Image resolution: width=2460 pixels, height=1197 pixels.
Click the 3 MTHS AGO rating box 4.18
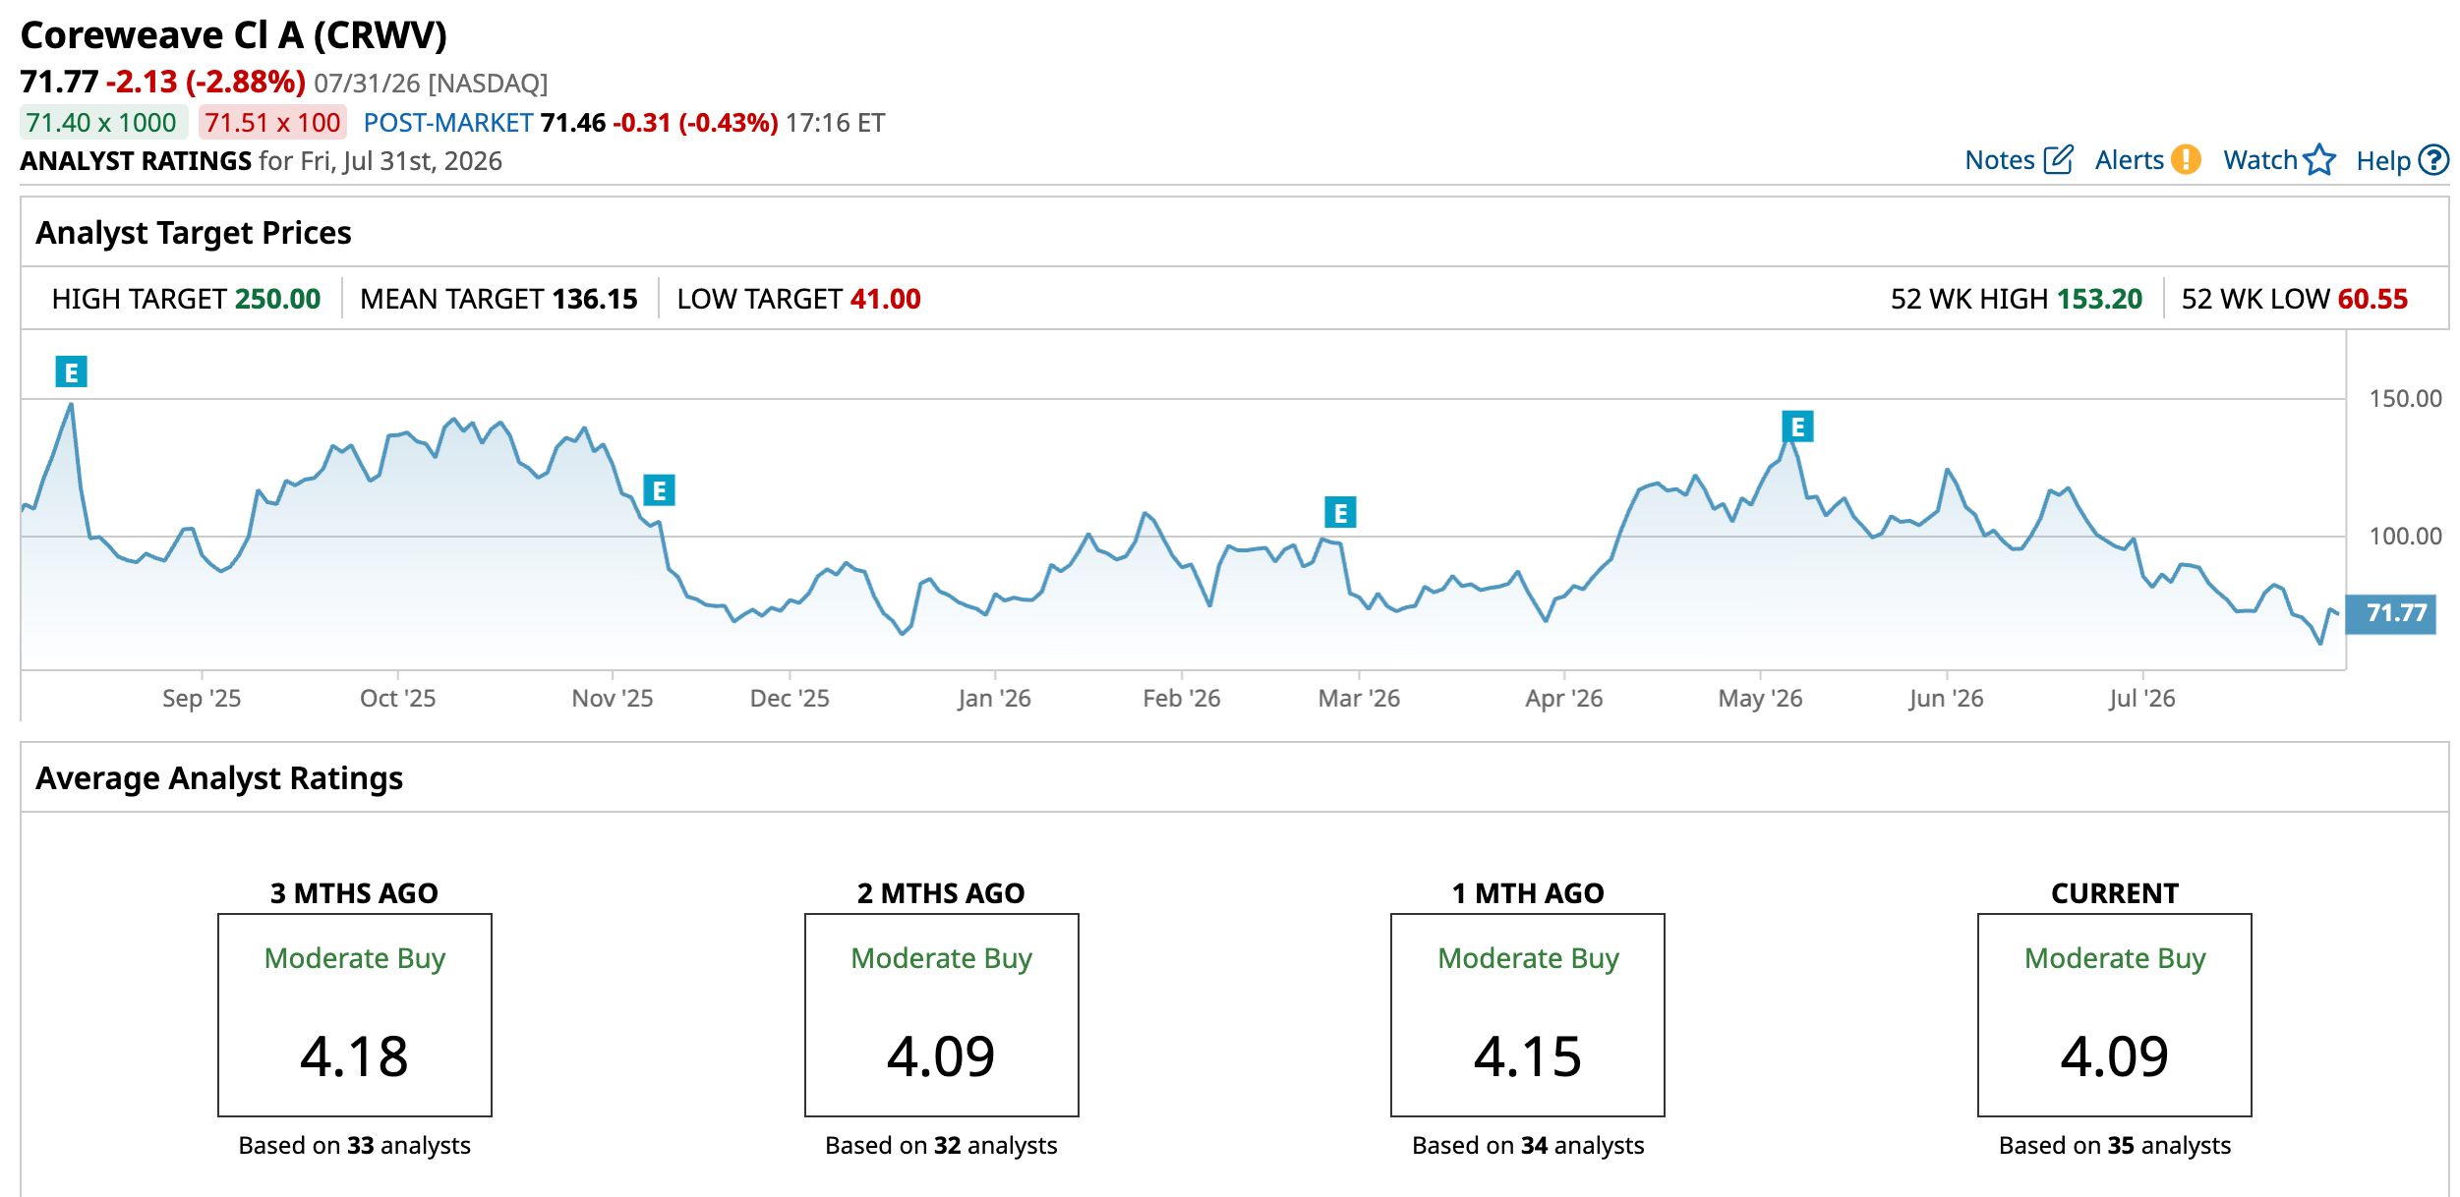point(355,1015)
